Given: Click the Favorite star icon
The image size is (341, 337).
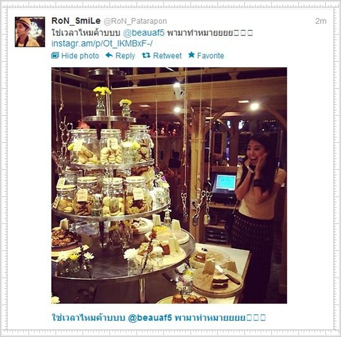Looking at the screenshot, I should (192, 55).
